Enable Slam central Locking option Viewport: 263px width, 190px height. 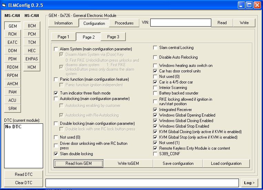click(156, 48)
